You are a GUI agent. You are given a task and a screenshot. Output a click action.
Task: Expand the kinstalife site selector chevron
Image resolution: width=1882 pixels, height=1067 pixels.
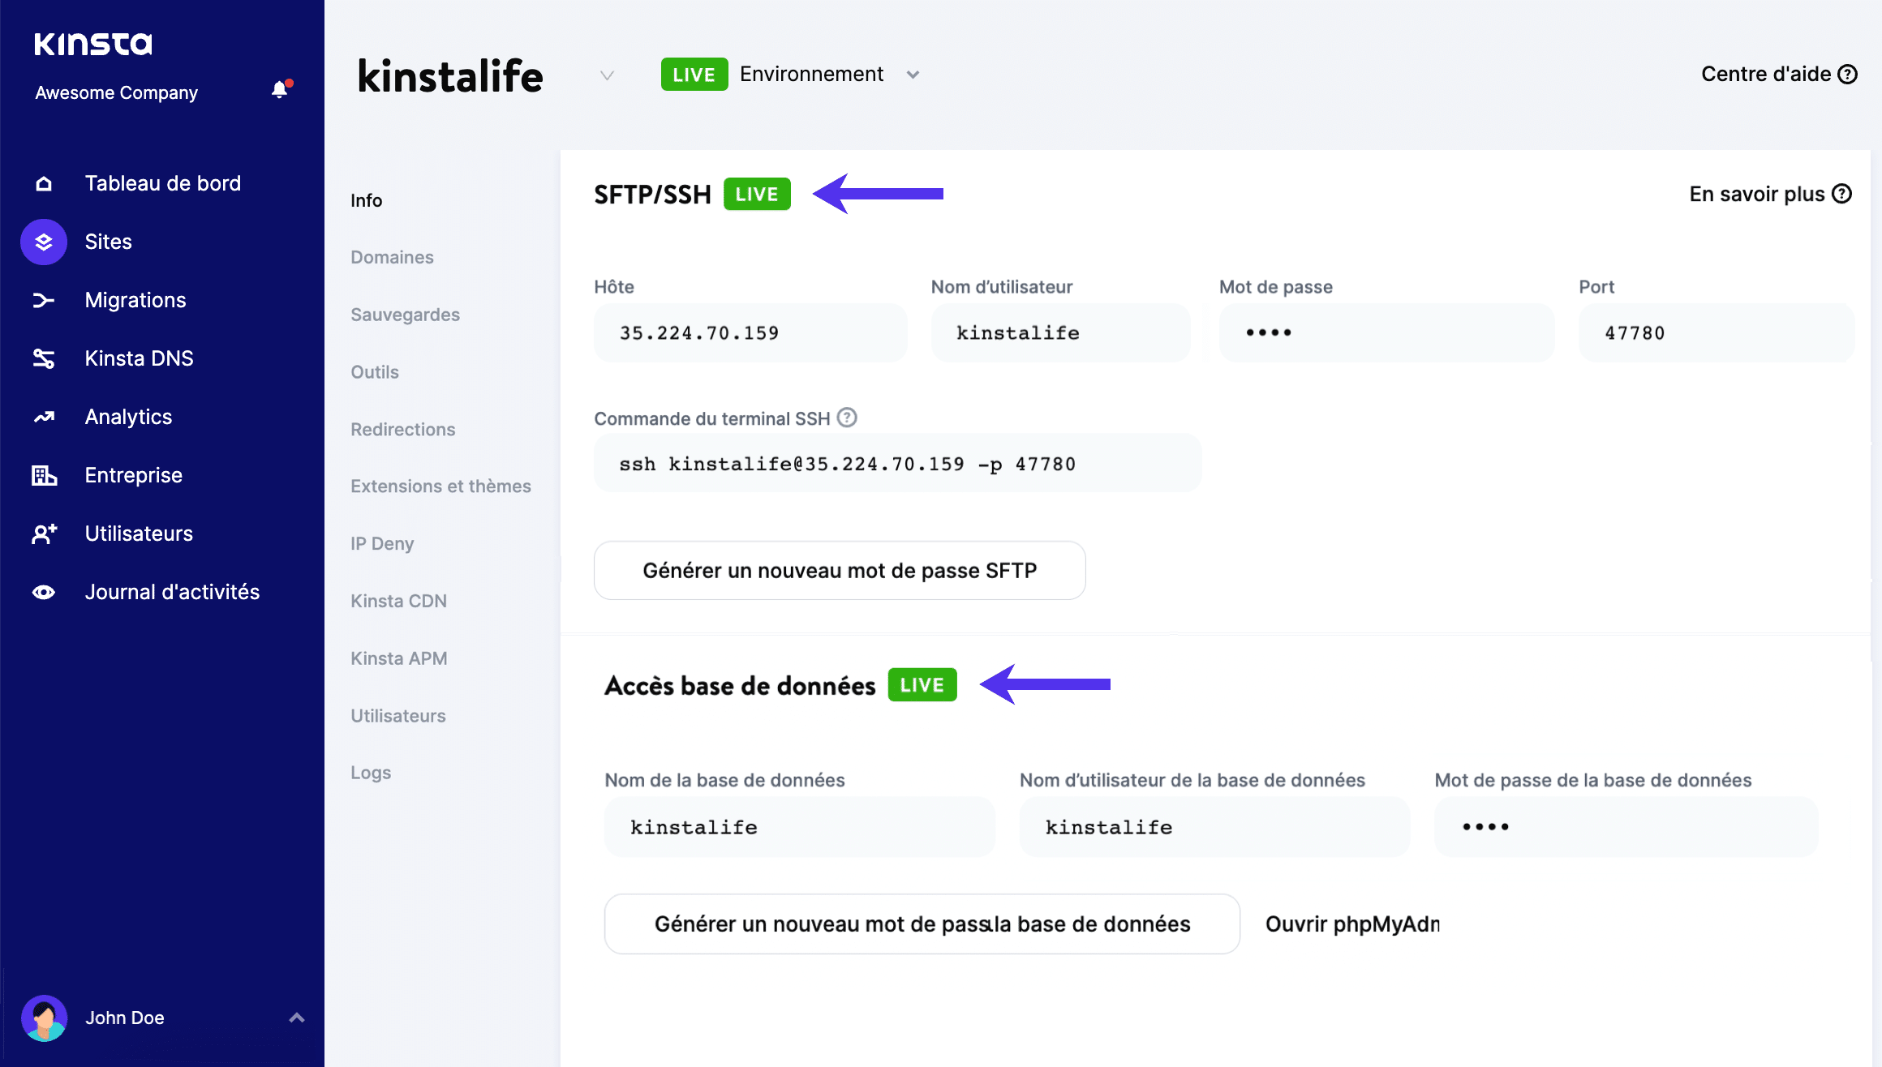pyautogui.click(x=606, y=75)
